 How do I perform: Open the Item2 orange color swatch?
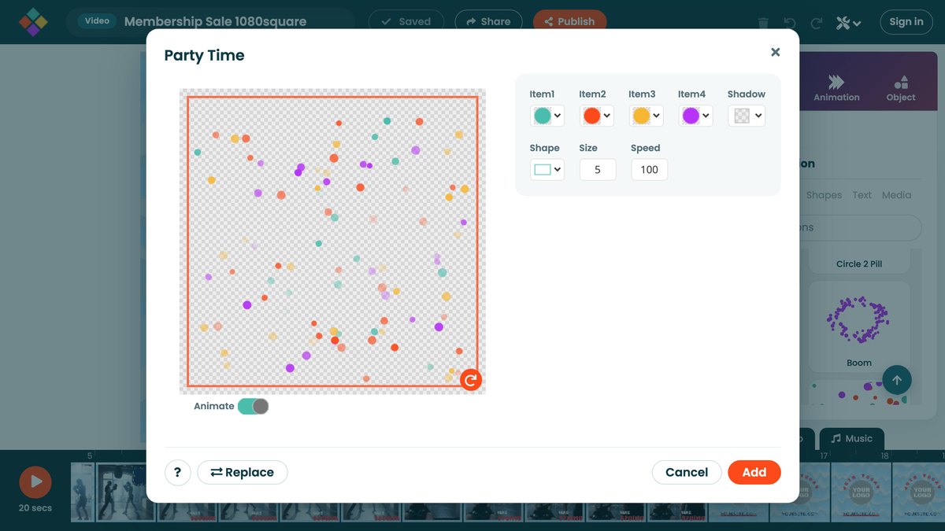pos(591,116)
